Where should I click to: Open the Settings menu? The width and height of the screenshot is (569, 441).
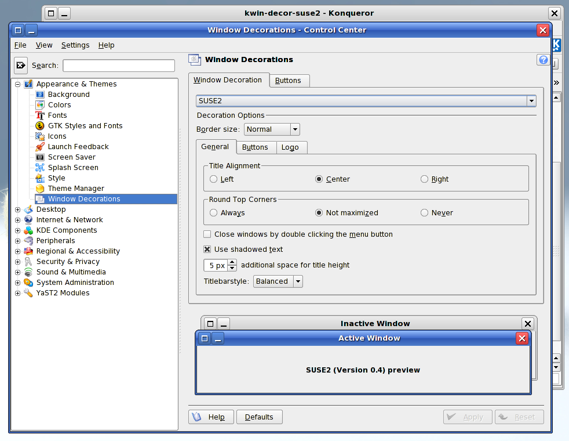click(x=75, y=45)
